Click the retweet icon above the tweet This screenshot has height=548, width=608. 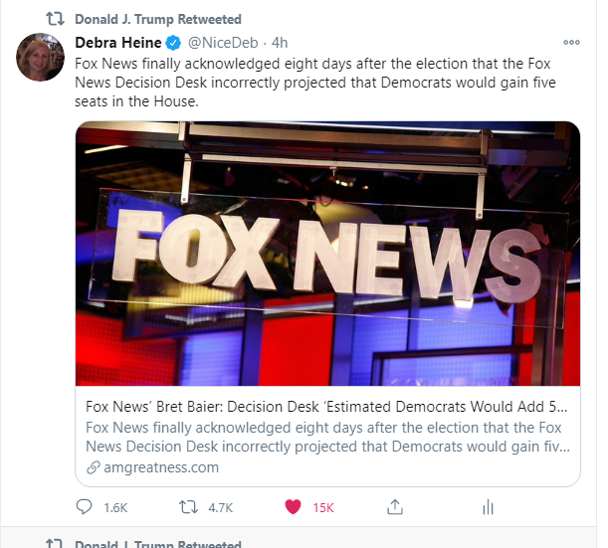click(x=55, y=19)
